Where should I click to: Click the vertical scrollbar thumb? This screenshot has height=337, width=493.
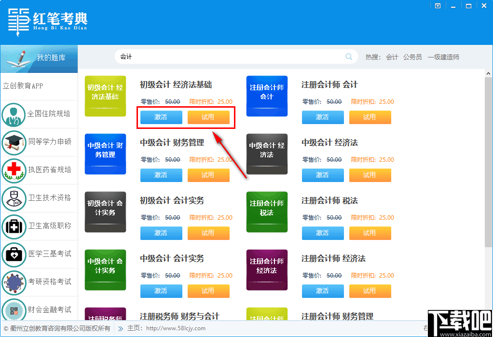pos(488,163)
